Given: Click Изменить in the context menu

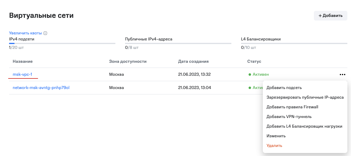Looking at the screenshot, I should point(276,136).
